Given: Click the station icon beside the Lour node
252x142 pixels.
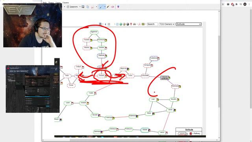Looking at the screenshot, I should pos(157,100).
